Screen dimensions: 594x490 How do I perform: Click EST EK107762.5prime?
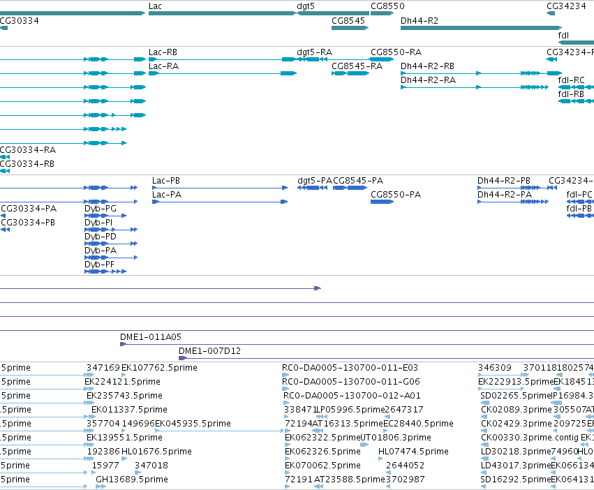pyautogui.click(x=159, y=368)
